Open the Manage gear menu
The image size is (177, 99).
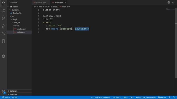[3, 92]
